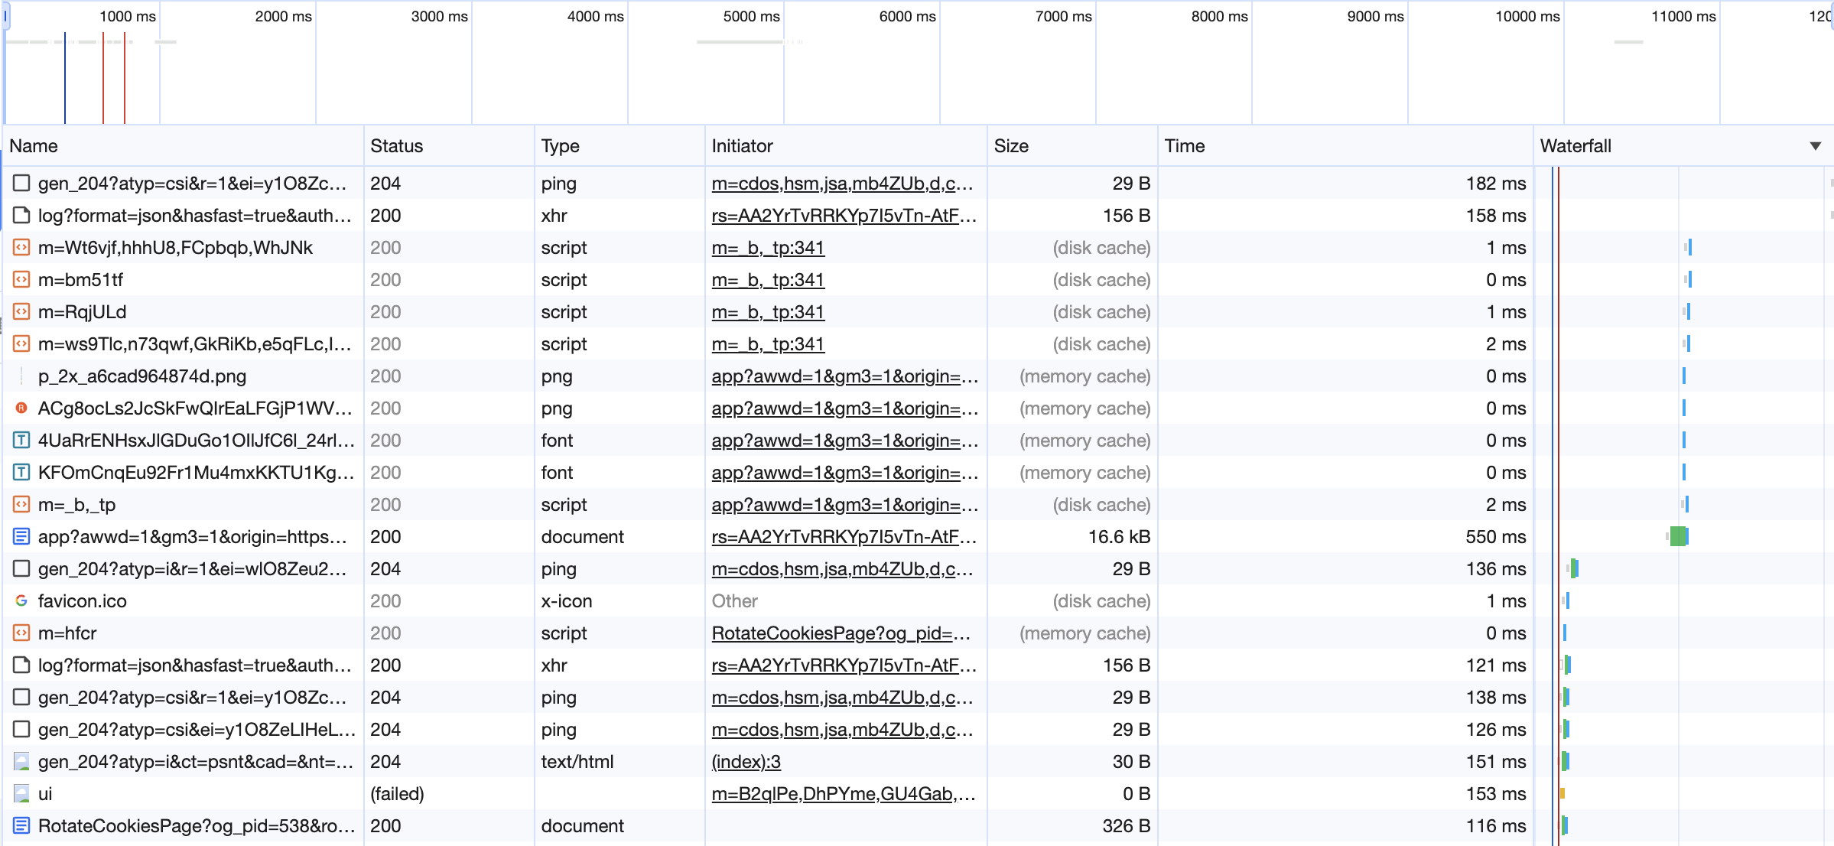This screenshot has height=846, width=1834.
Task: Click the Google favicon icon beside favicon.ico
Action: click(x=21, y=601)
